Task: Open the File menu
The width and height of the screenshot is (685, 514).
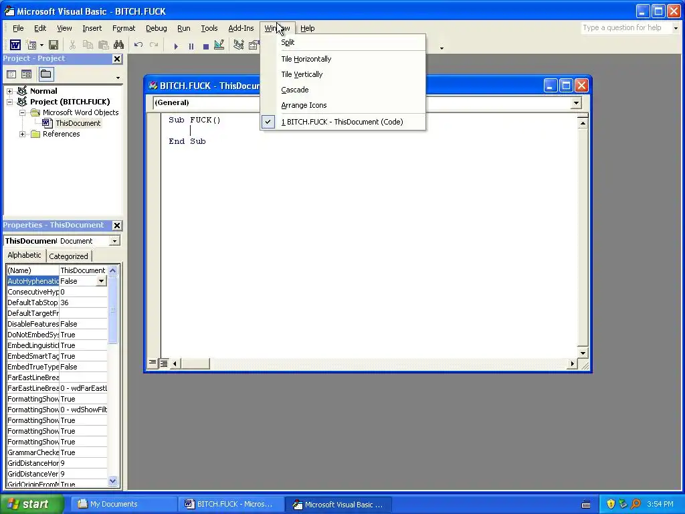Action: click(18, 28)
